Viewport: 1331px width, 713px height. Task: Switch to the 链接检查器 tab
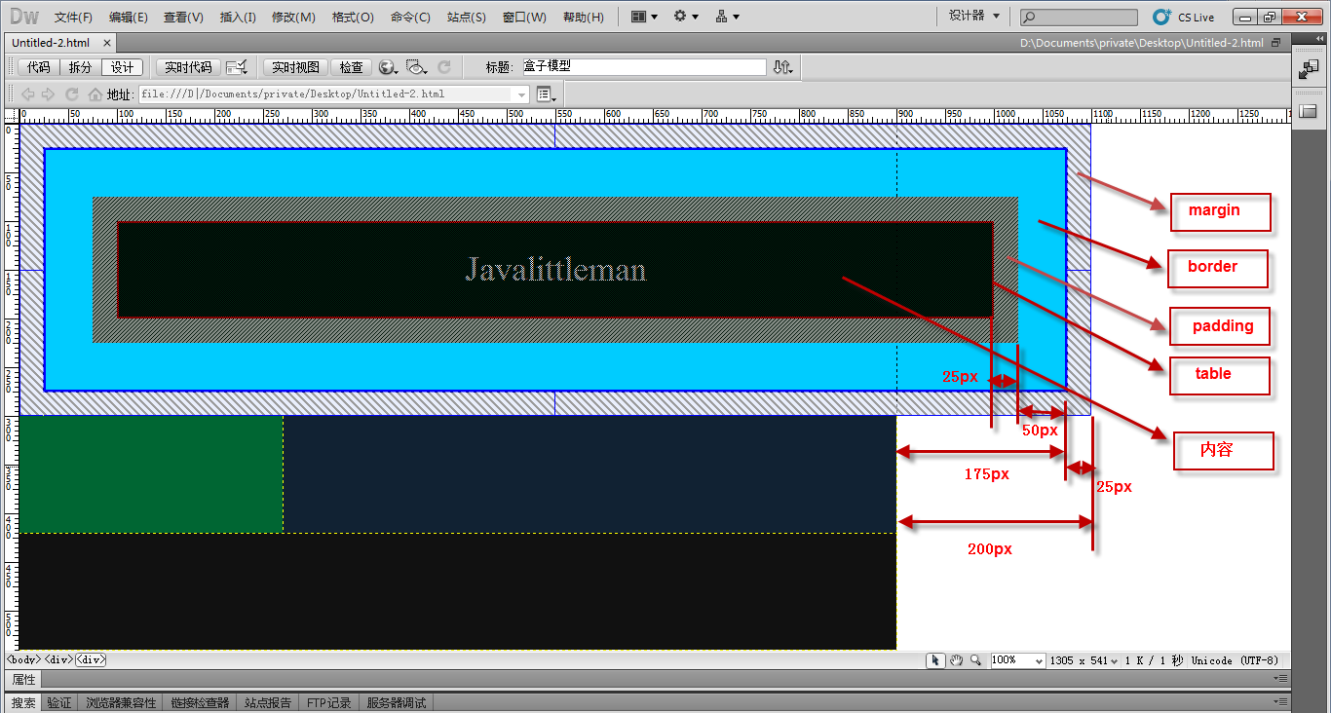coord(200,702)
